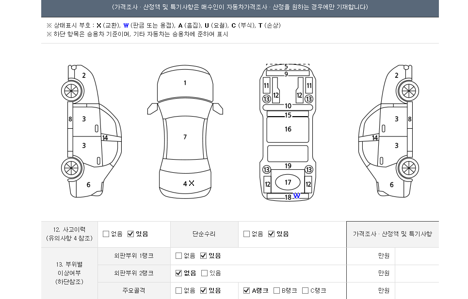Select floor panel 16 on underside diagram
The height and width of the screenshot is (299, 468).
pyautogui.click(x=288, y=129)
